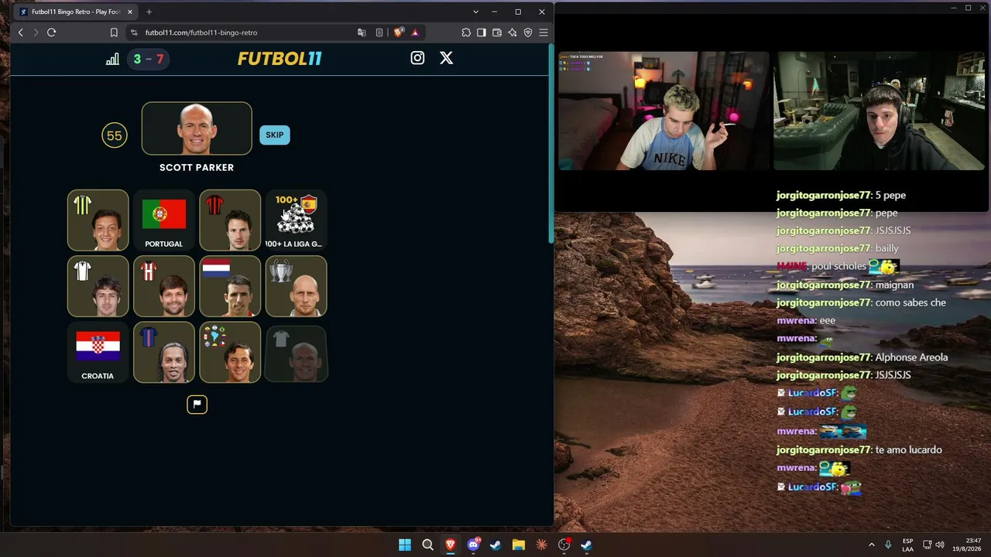Open Brave Leo AI sparkle icon
This screenshot has width=991, height=557.
click(x=513, y=32)
